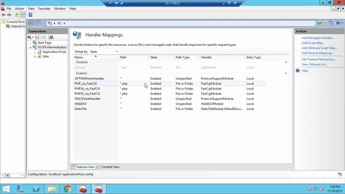
Task: Click the Connections create new connection icon
Action: coord(30,37)
